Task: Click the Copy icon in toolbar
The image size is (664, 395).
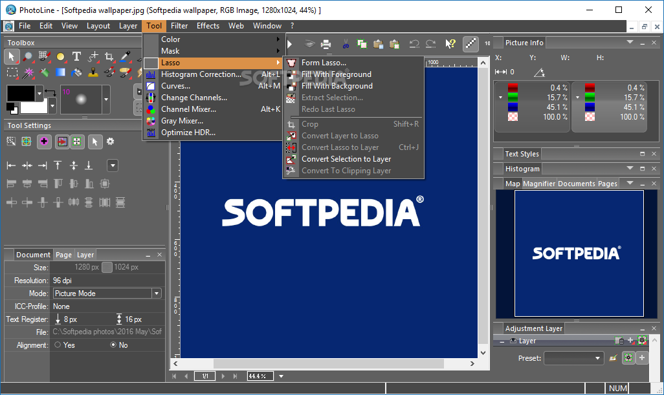Action: [362, 44]
